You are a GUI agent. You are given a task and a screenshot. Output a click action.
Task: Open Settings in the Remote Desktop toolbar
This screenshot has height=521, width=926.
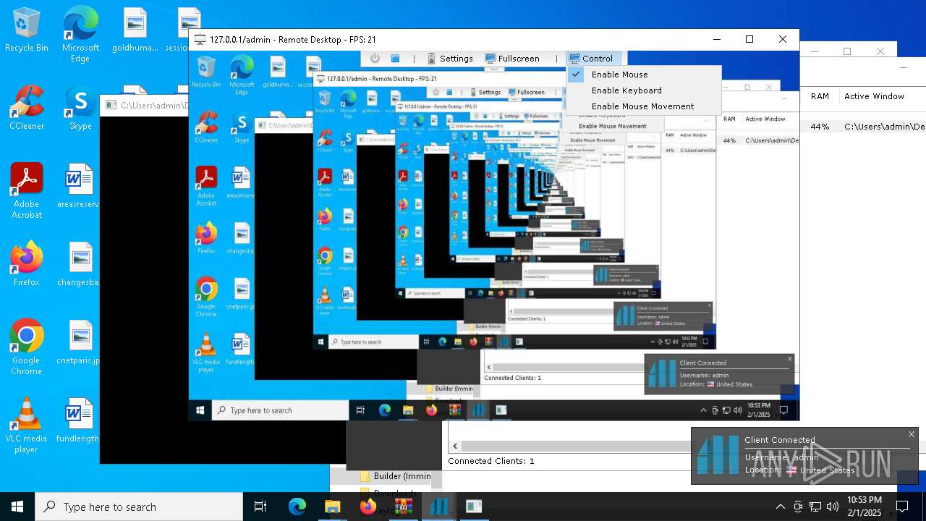click(x=449, y=58)
